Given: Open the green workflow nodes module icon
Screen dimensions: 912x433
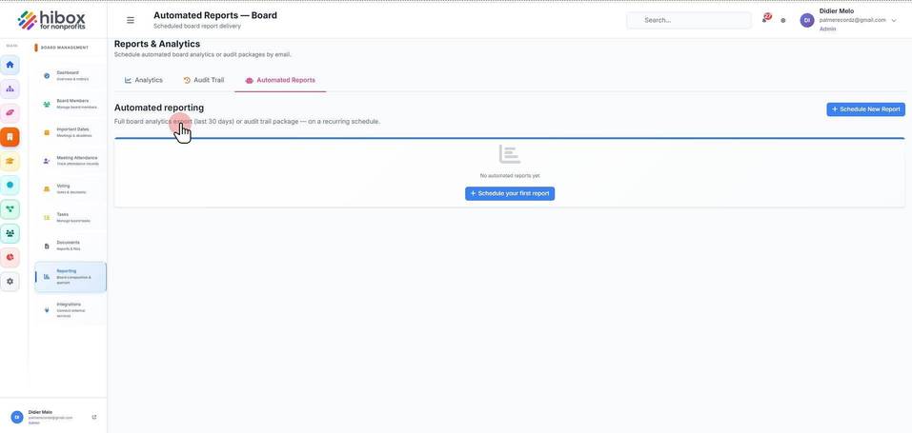Looking at the screenshot, I should click(10, 209).
